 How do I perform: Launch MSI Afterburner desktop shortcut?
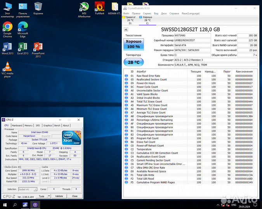click(x=84, y=10)
